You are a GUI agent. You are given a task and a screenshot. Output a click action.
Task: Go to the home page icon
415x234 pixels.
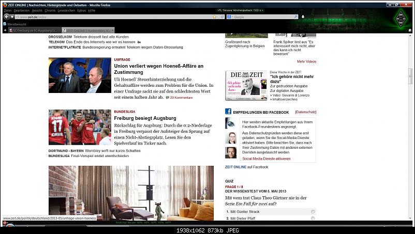410,30
